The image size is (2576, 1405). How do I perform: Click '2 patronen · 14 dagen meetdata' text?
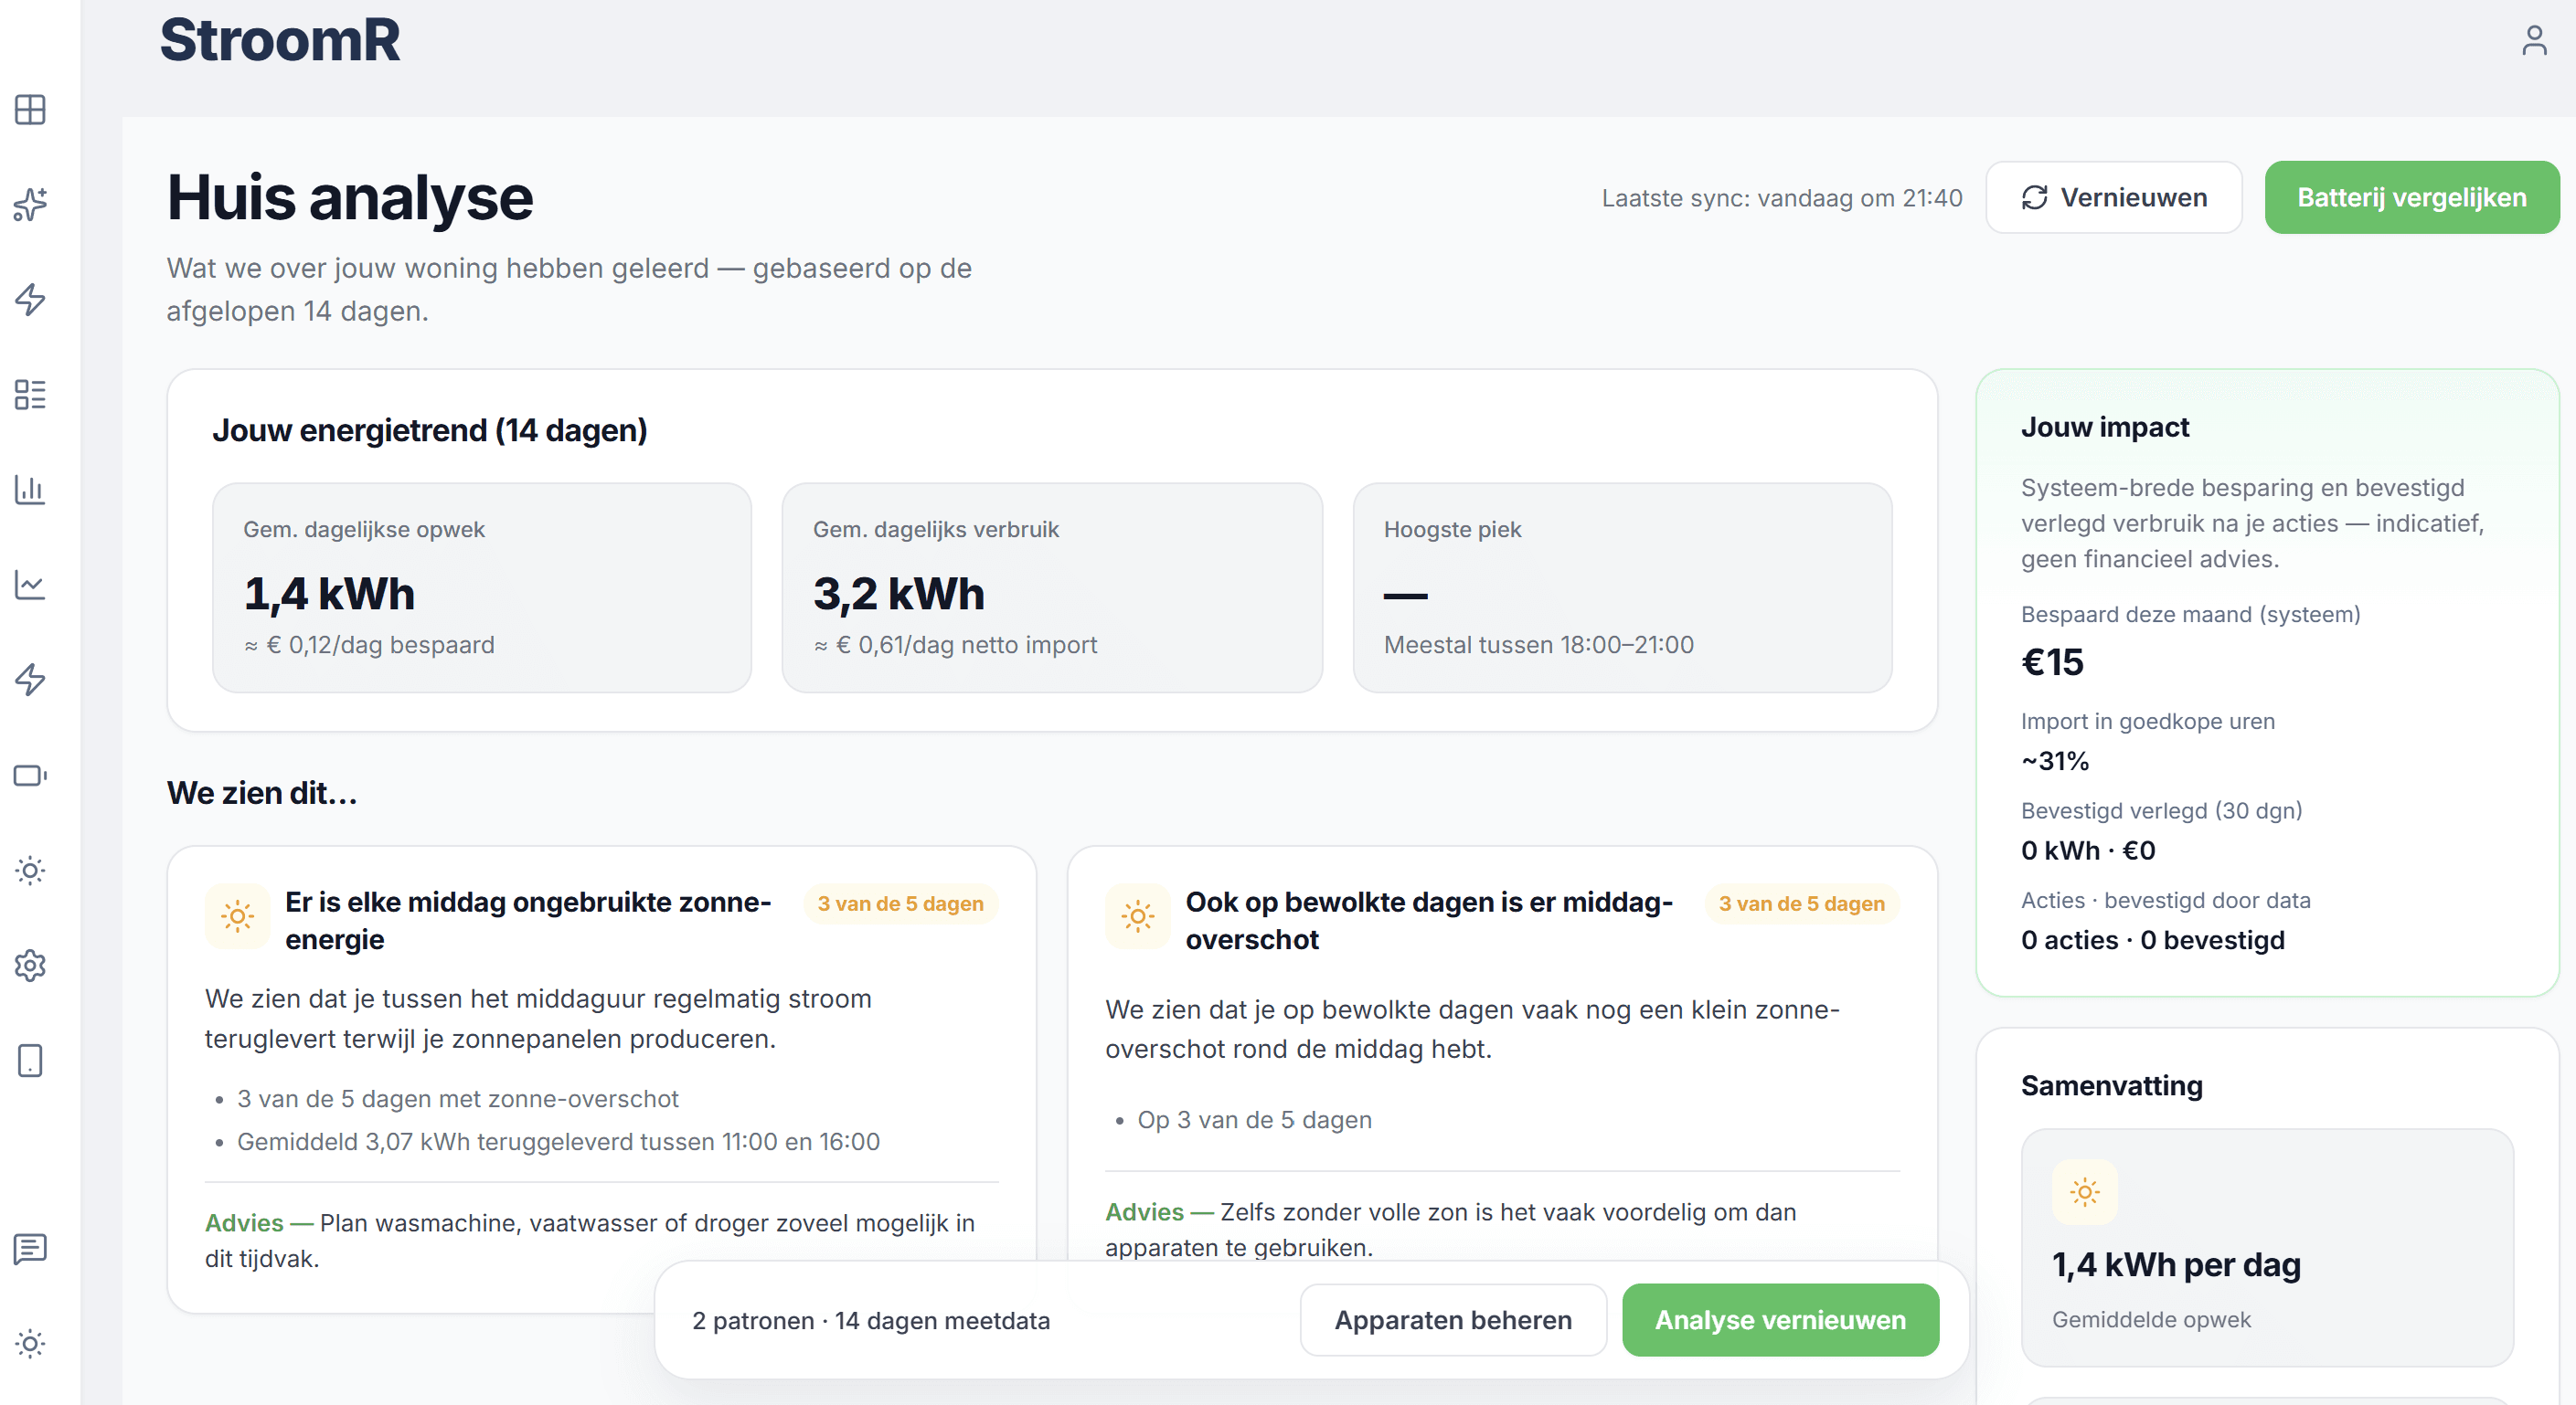(871, 1320)
